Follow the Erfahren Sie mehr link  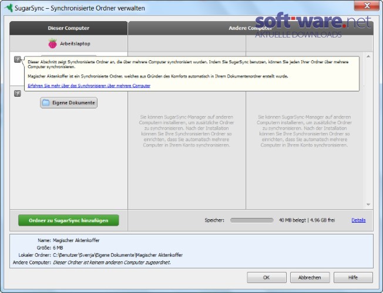(89, 86)
